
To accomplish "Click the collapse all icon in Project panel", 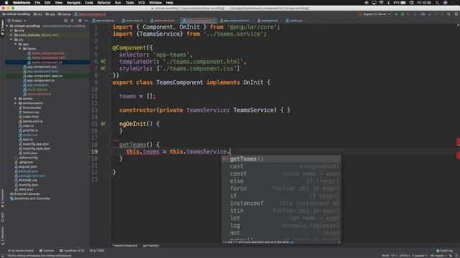I will pos(73,21).
